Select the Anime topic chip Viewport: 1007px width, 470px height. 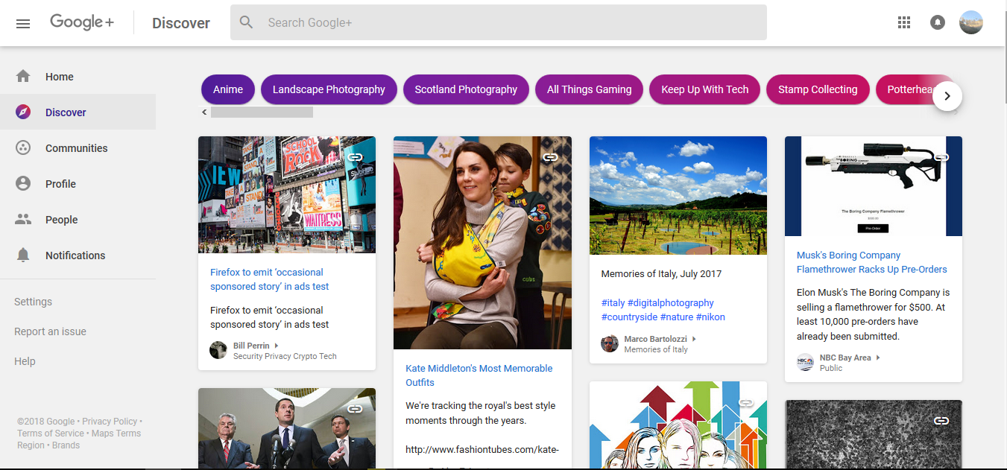click(228, 89)
